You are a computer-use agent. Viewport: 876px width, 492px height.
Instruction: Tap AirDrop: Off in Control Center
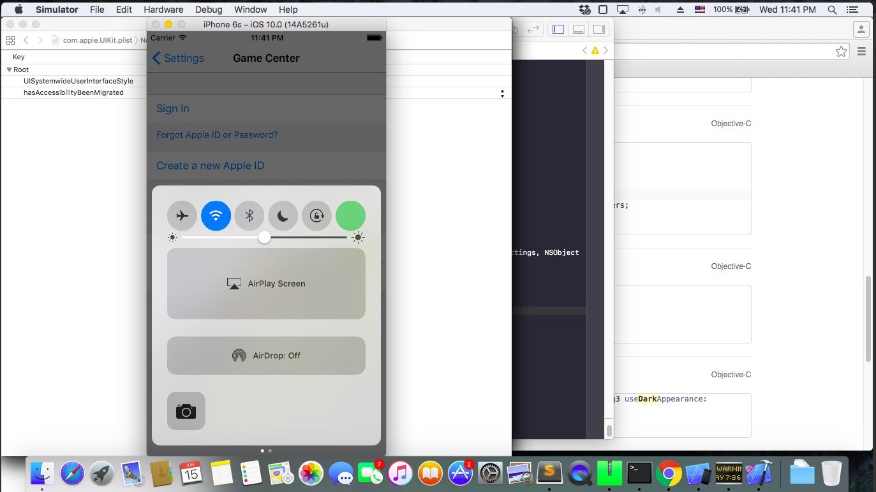pos(266,355)
